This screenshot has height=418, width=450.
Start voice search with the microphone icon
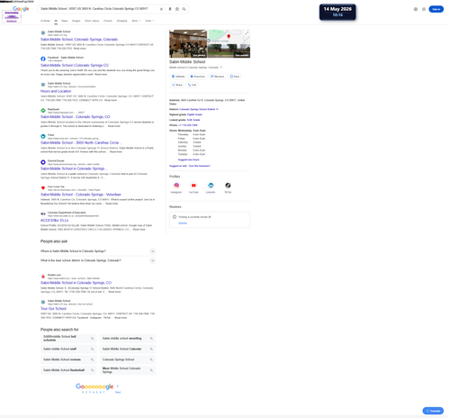click(x=170, y=9)
